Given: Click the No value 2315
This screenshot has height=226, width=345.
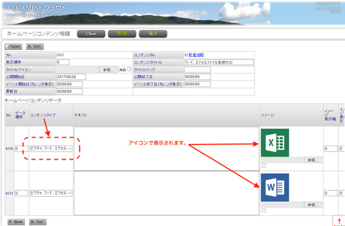Looking at the screenshot, I should 60,55.
